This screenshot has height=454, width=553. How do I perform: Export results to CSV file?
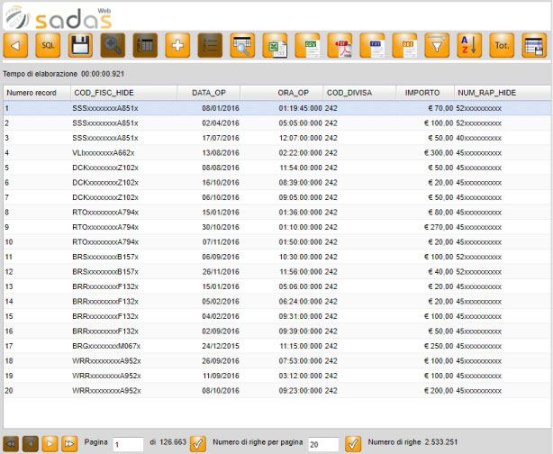point(307,45)
